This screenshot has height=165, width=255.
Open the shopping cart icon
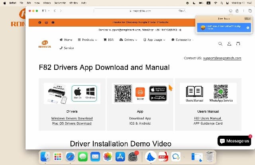click(x=238, y=44)
